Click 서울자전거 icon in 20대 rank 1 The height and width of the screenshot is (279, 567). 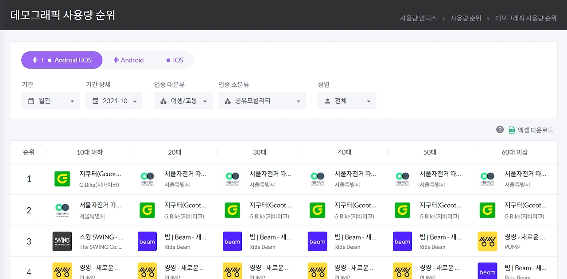pyautogui.click(x=147, y=179)
